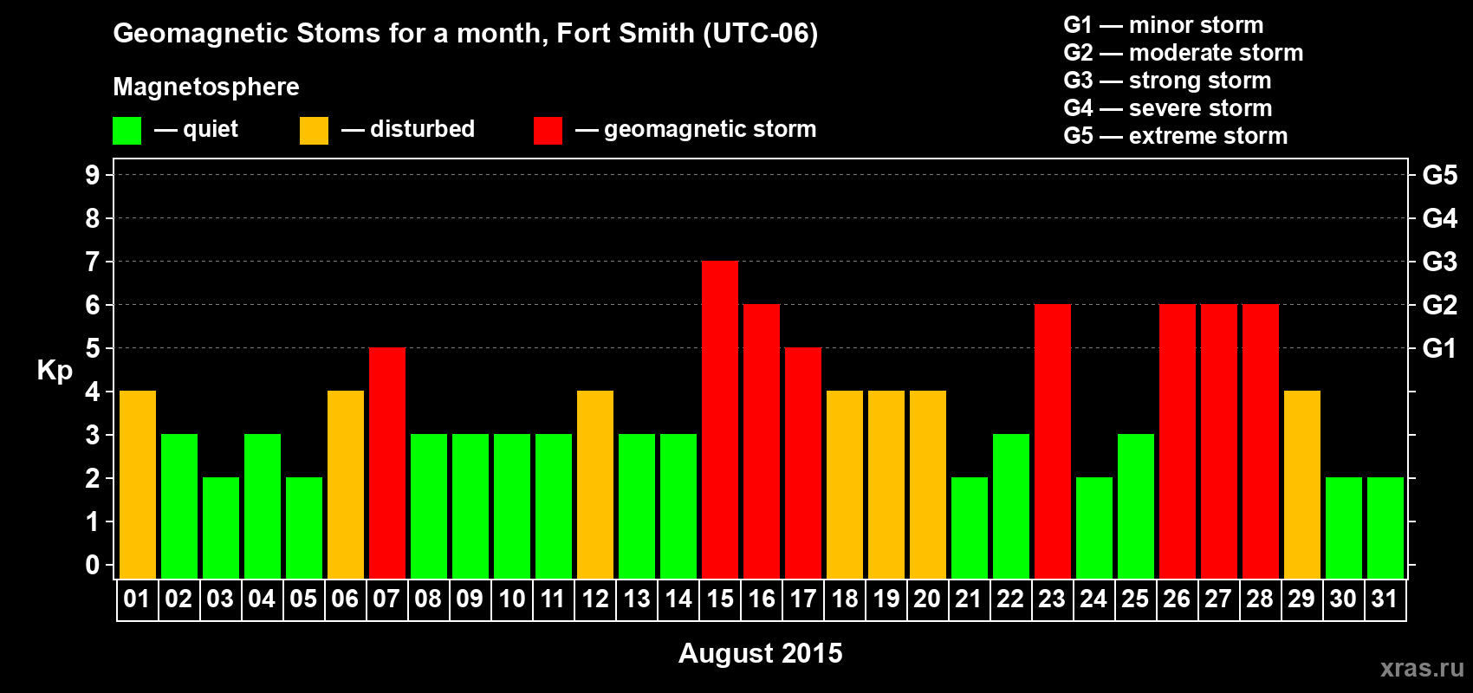This screenshot has width=1473, height=693.
Task: Select the orange bar for day 12
Action: 595,484
